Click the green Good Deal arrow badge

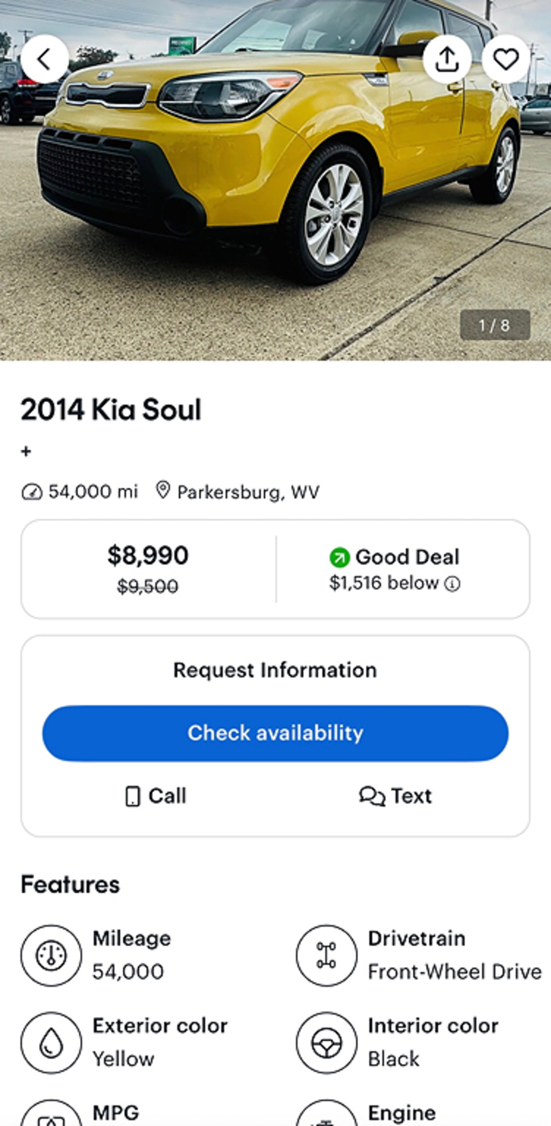340,558
